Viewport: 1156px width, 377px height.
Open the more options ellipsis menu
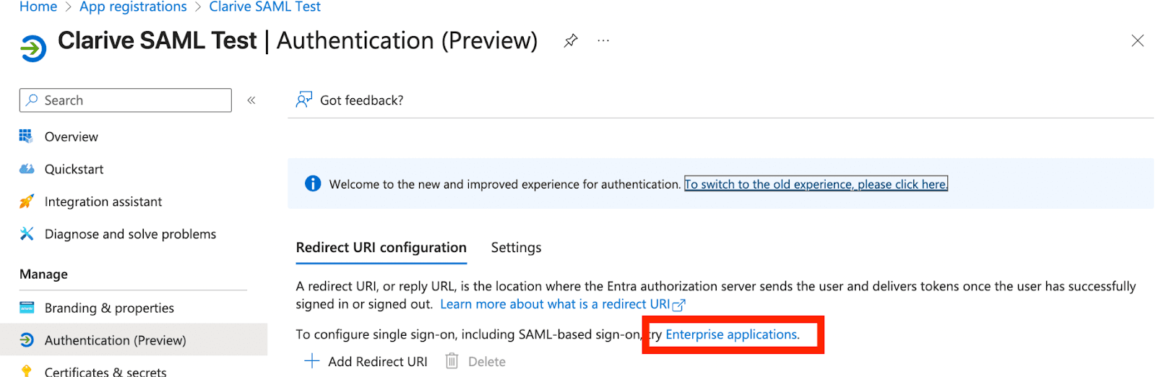click(x=603, y=41)
